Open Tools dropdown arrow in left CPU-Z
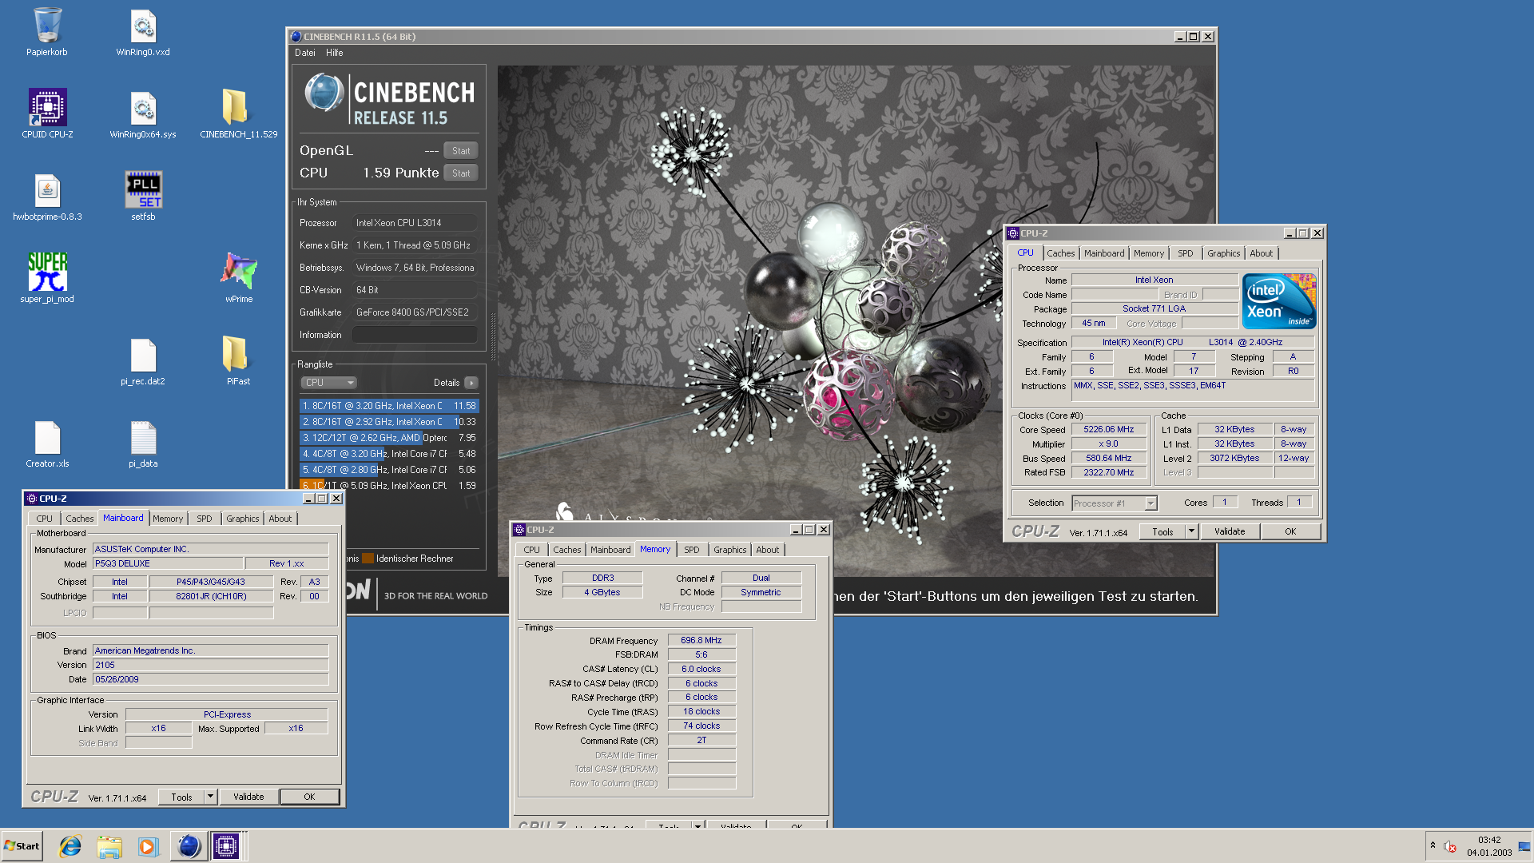Image resolution: width=1534 pixels, height=863 pixels. click(210, 797)
